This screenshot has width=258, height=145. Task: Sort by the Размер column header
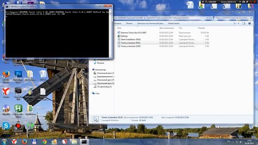click(x=201, y=28)
